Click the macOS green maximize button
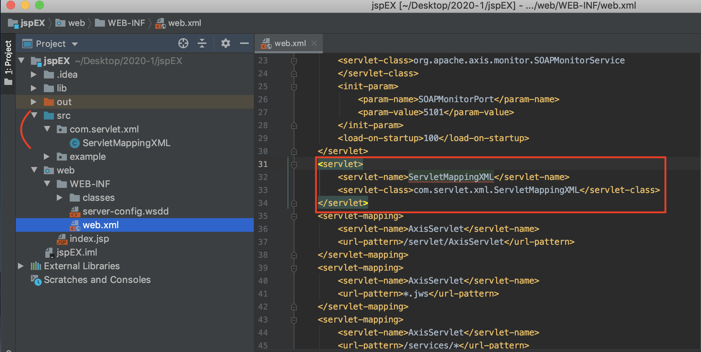This screenshot has width=701, height=352. tap(40, 5)
